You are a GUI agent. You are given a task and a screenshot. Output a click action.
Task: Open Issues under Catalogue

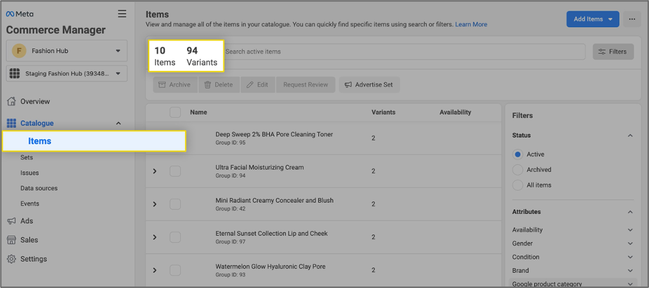coord(29,173)
